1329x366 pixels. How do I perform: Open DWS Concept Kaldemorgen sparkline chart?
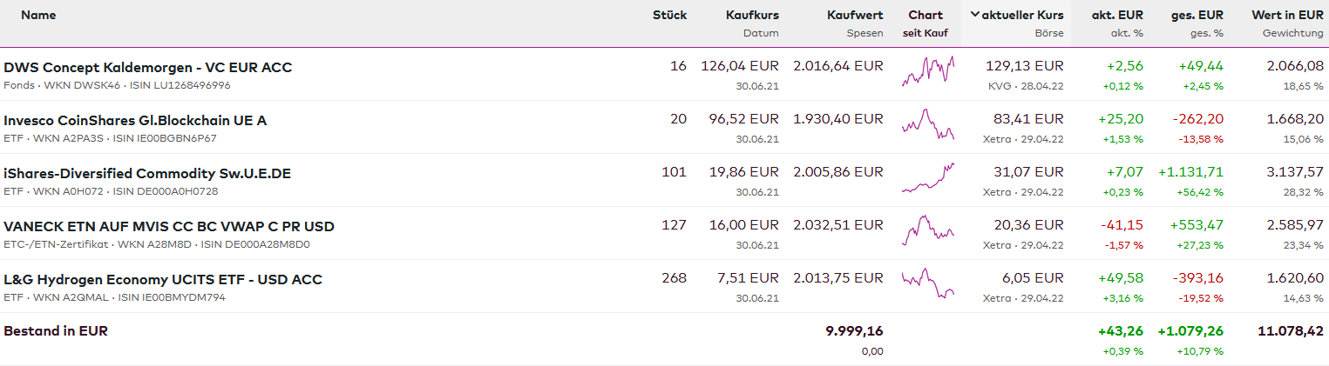click(928, 71)
